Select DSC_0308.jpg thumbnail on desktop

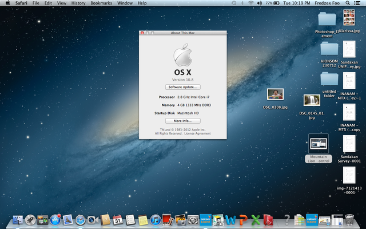(275, 94)
